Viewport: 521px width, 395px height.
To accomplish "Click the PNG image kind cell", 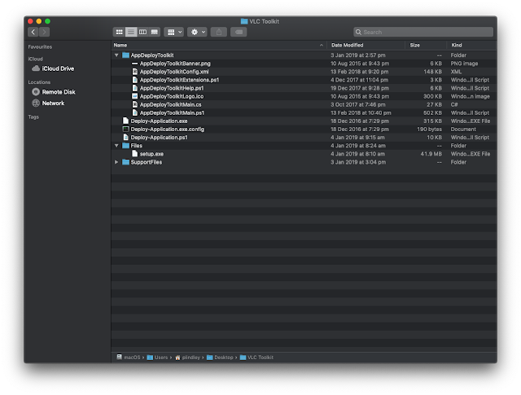I will tap(464, 64).
